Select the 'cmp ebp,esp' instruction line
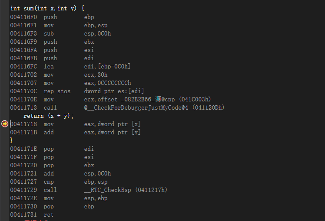 click(59, 182)
